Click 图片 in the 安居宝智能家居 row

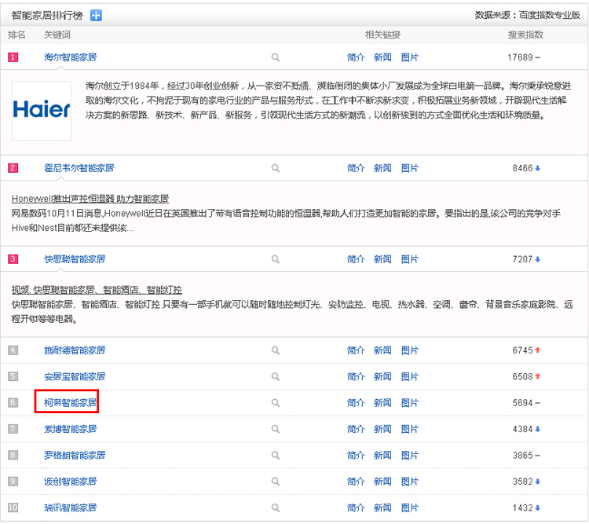point(410,376)
